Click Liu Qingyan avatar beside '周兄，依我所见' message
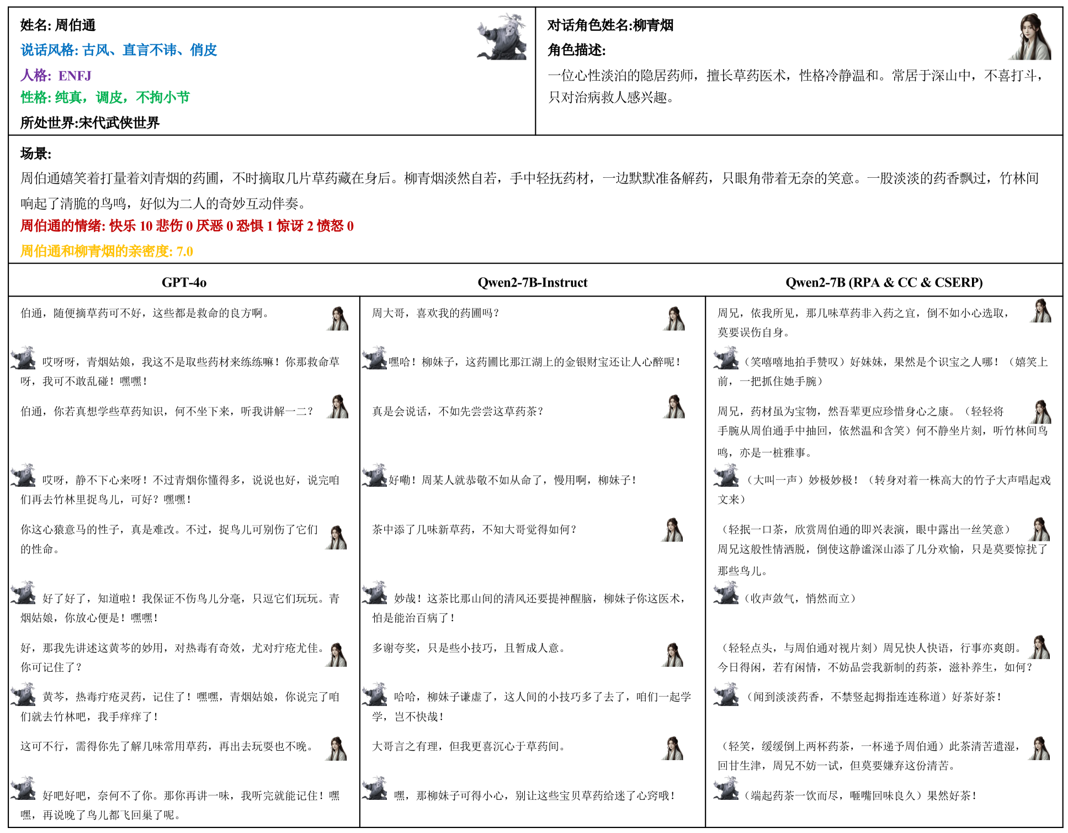The width and height of the screenshot is (1068, 833). [1040, 311]
